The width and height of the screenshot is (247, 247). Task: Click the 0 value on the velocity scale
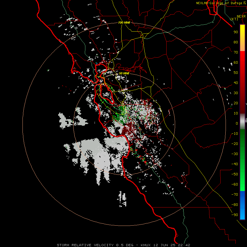237,123
